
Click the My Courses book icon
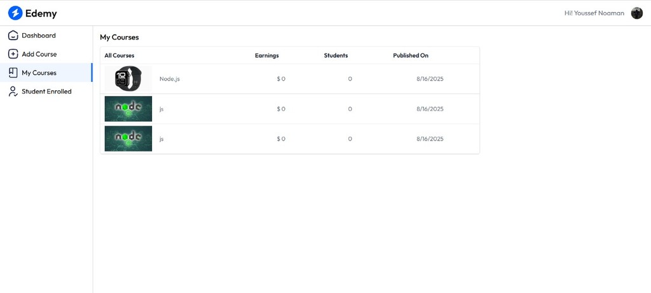point(13,72)
